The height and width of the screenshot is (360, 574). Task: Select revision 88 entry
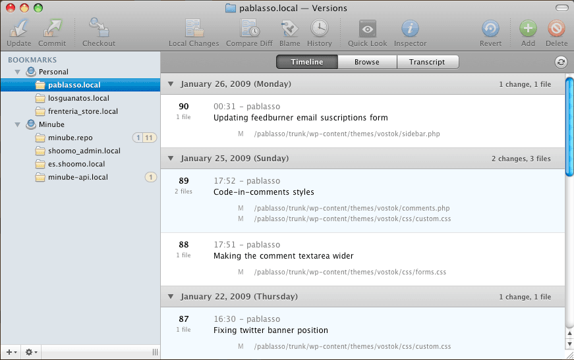pyautogui.click(x=362, y=259)
